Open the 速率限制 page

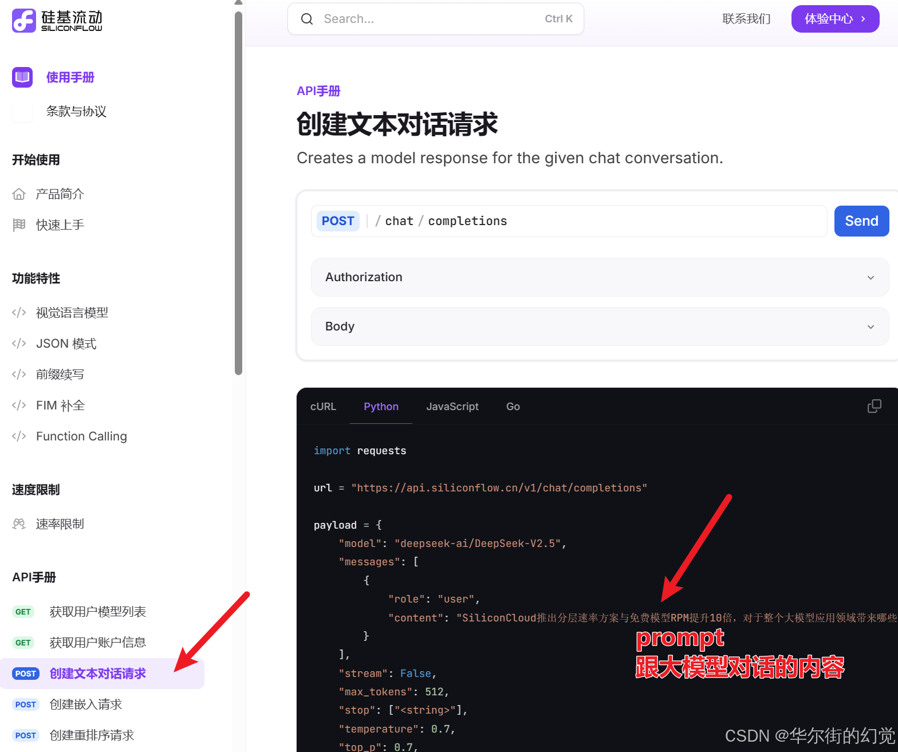[x=60, y=524]
